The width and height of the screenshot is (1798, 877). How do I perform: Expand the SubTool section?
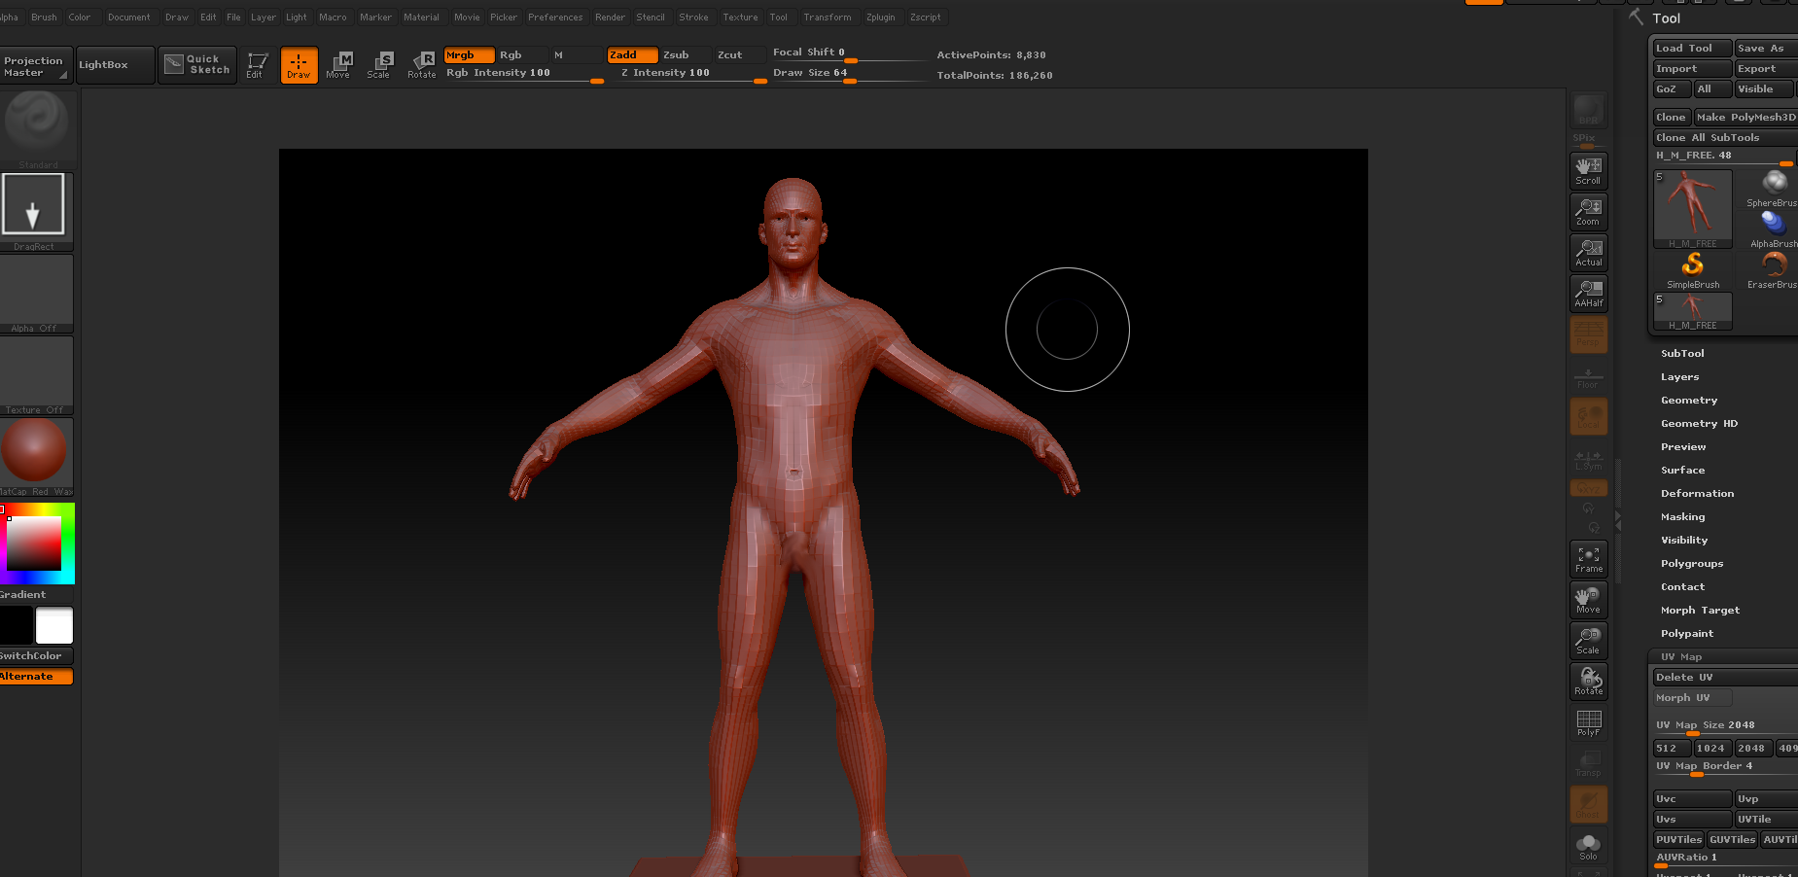1682,354
